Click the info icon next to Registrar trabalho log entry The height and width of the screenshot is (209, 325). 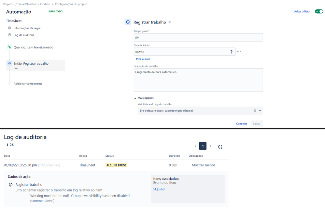coord(10,185)
